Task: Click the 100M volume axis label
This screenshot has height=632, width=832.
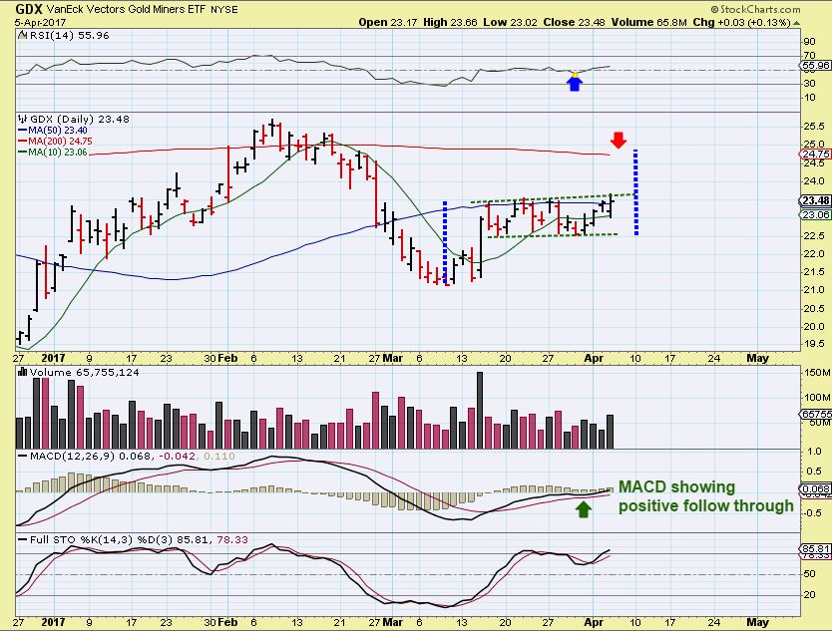Action: [817, 397]
